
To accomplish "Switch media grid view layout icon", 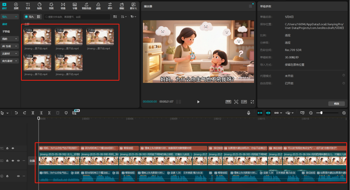I will click(x=115, y=17).
